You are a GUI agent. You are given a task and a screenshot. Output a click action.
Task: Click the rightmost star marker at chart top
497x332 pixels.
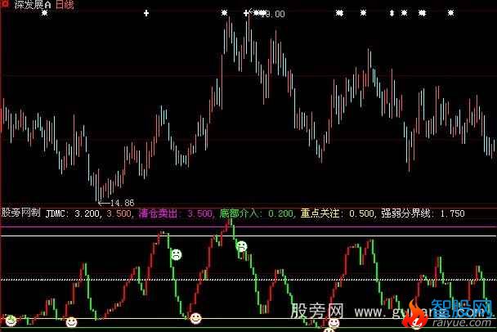point(450,13)
